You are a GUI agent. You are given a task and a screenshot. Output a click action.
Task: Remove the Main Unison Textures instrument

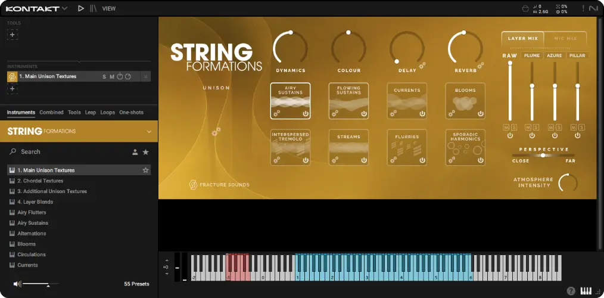click(x=145, y=77)
